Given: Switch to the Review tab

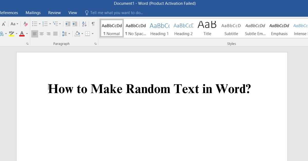Looking at the screenshot, I should point(54,12).
